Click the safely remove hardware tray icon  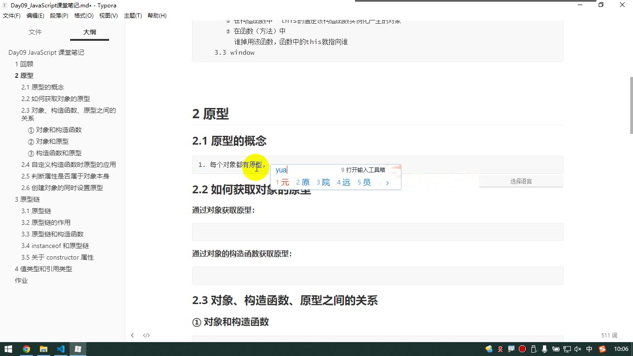[x=533, y=349]
